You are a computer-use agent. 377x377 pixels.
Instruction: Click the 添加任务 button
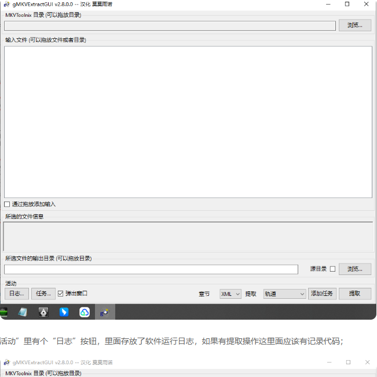(322, 294)
